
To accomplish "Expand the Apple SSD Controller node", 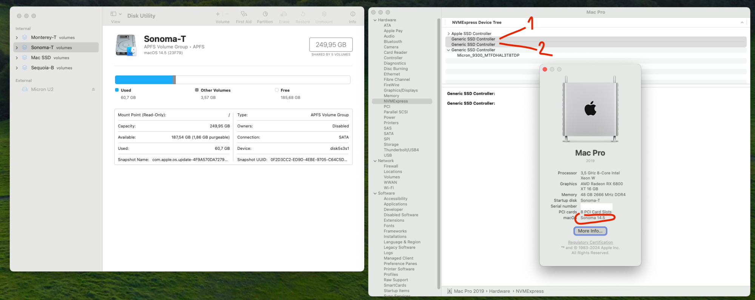I will 448,34.
